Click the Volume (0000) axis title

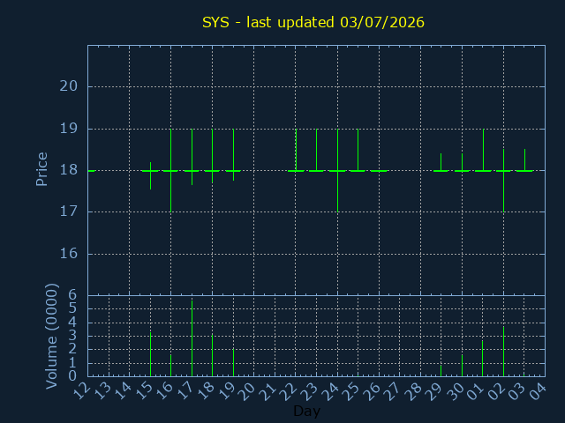[52, 336]
